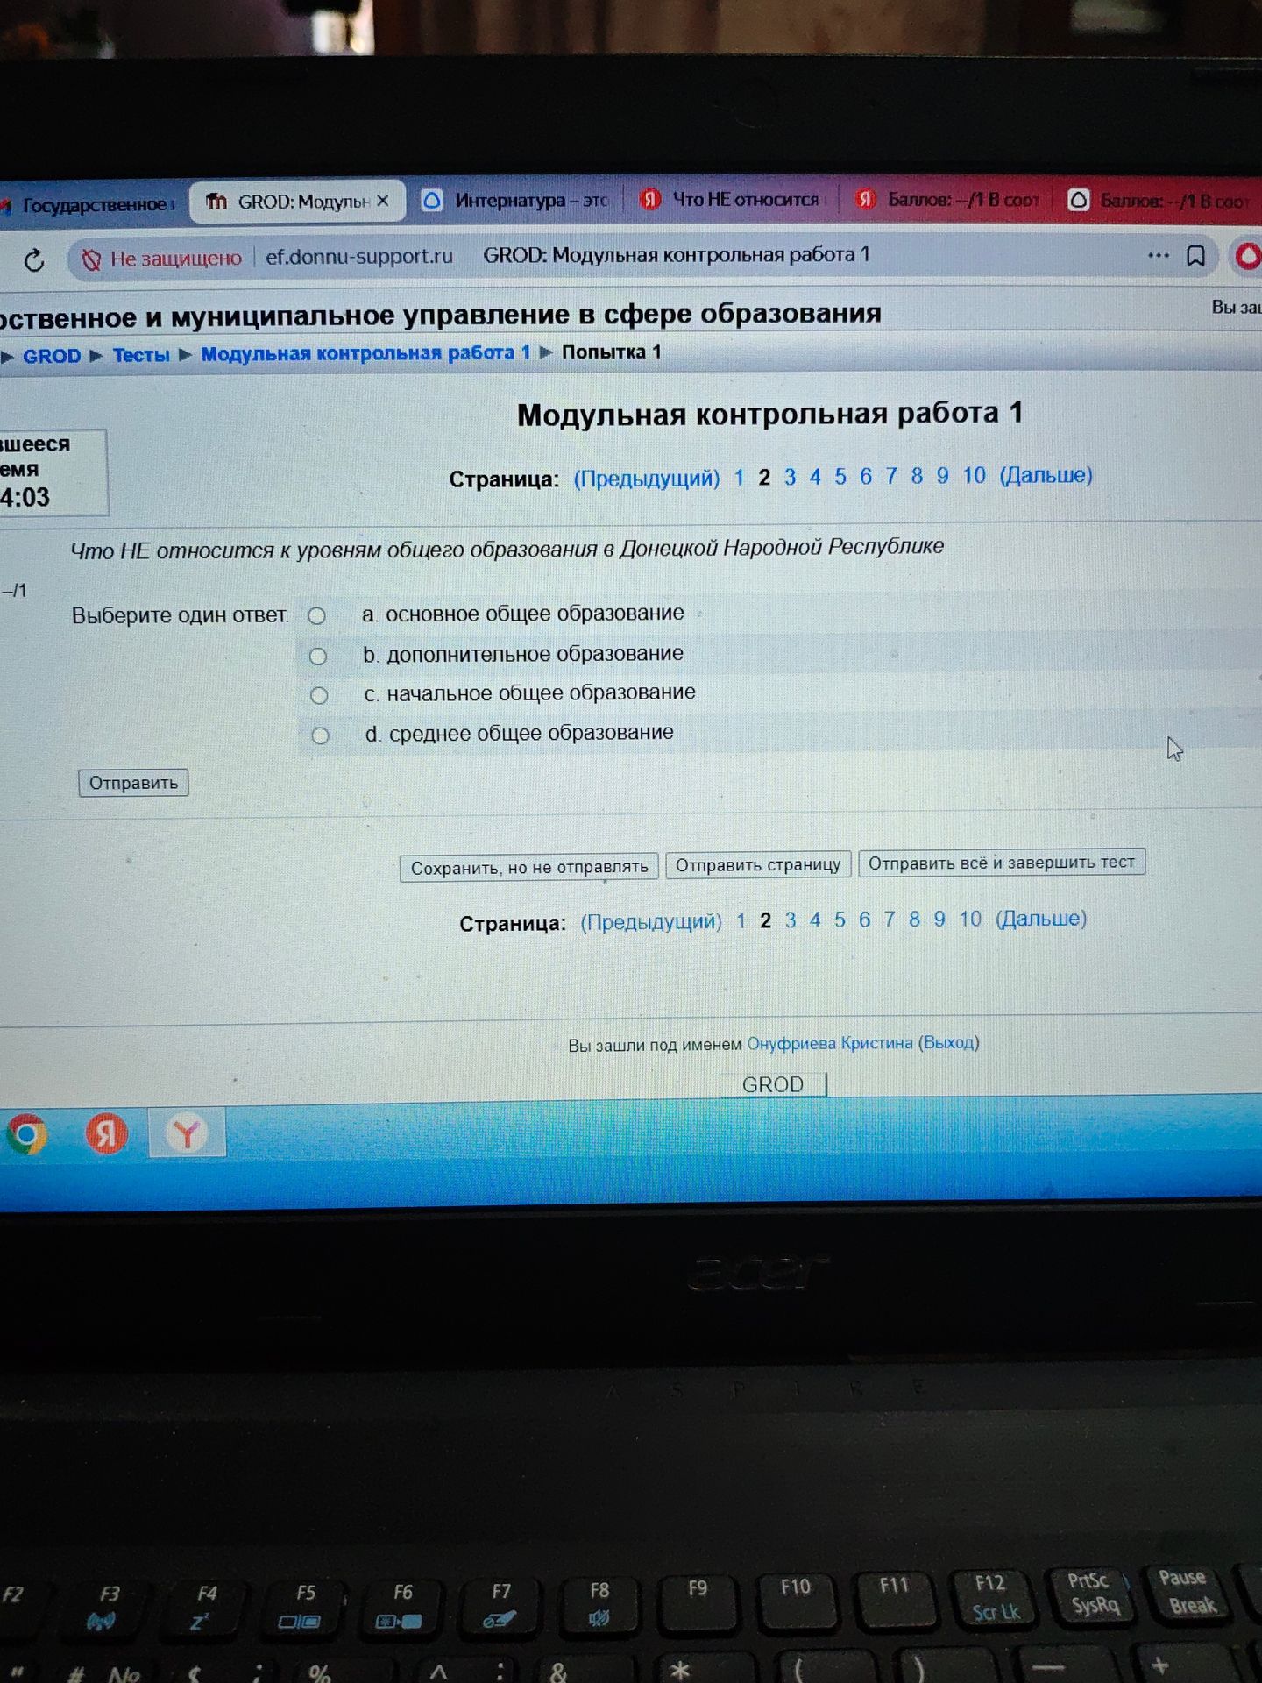This screenshot has width=1262, height=1683.
Task: Launch Yandex red icon in the taskbar
Action: tap(106, 1133)
